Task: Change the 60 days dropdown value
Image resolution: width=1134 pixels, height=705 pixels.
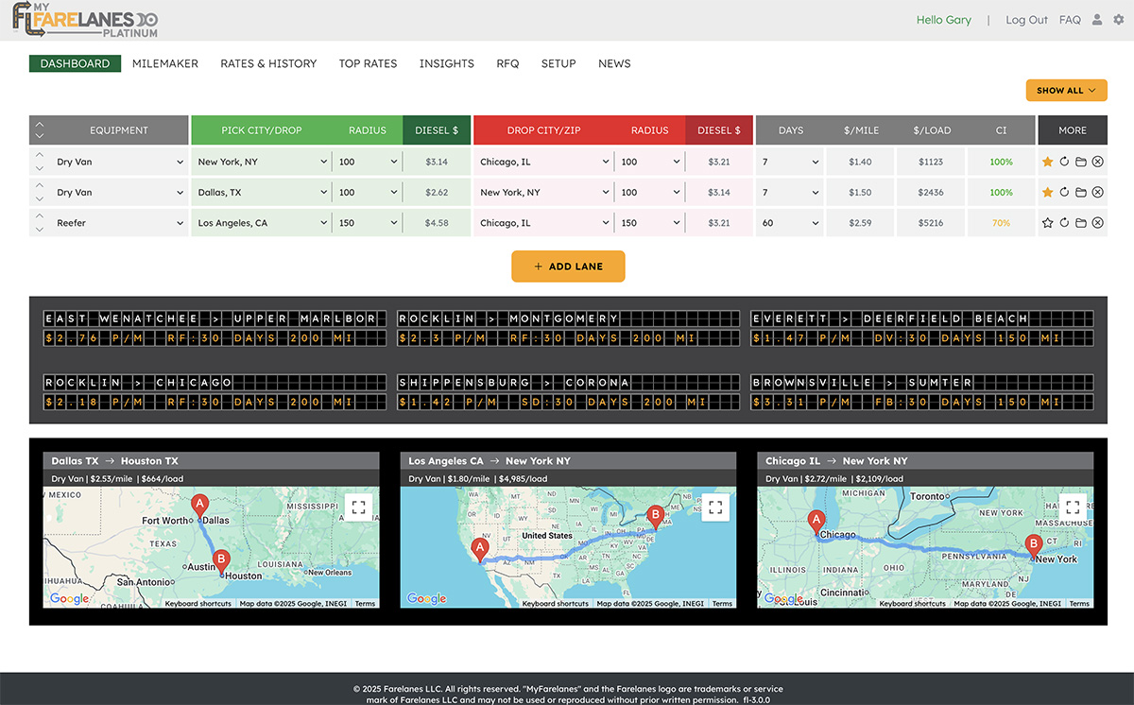Action: (x=790, y=223)
